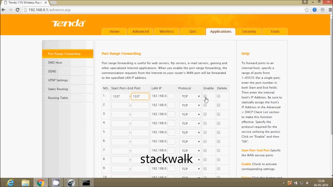Go back with the browser back arrow

tap(3, 10)
